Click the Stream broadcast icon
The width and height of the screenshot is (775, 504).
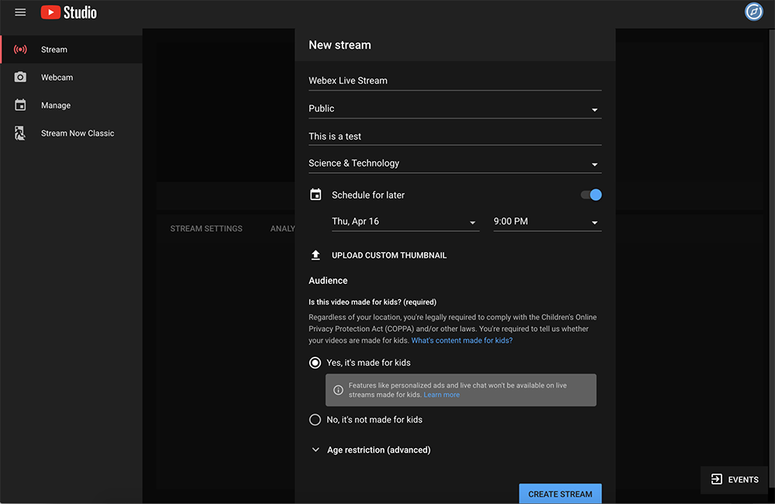20,50
